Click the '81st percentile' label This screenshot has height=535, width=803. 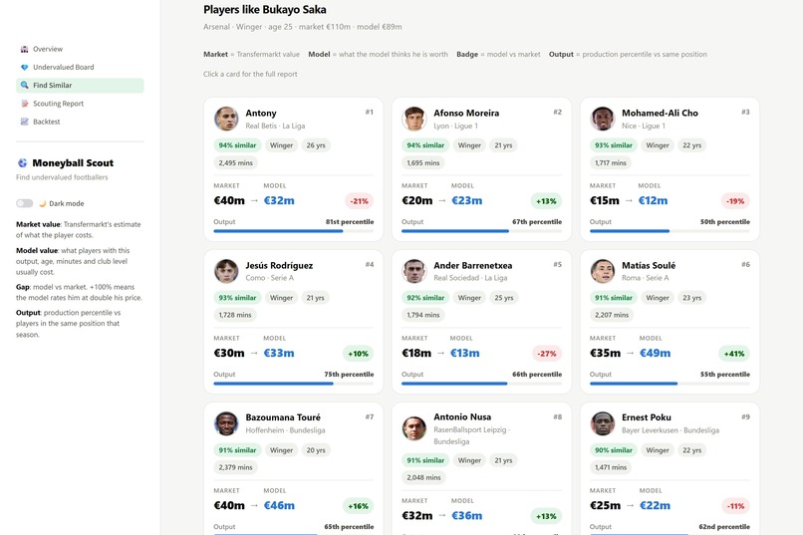pos(350,222)
